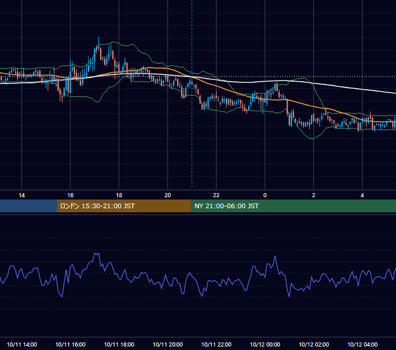This screenshot has width=396, height=350.
Task: Click the London 15:30-21:00 JST session bar
Action: click(123, 206)
